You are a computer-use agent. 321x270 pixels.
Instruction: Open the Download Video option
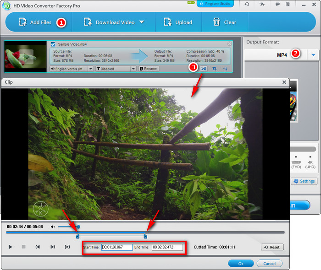[109, 22]
